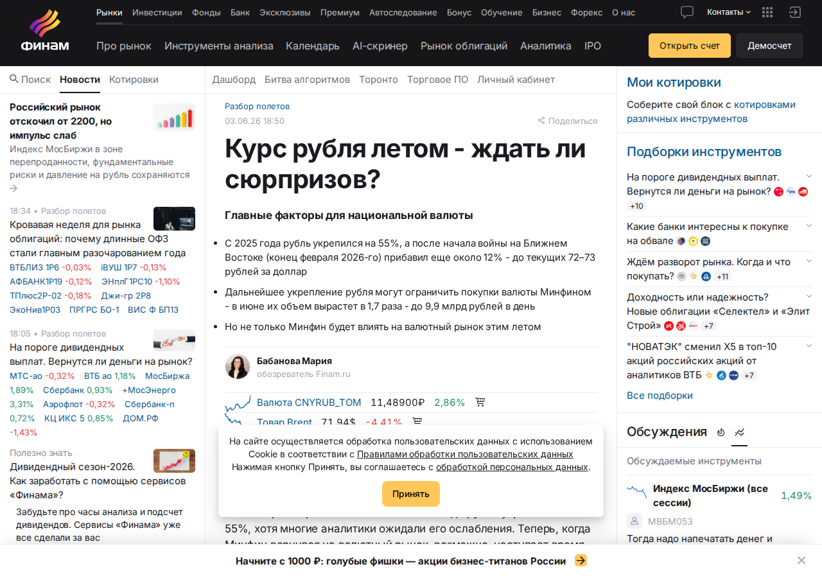Viewport: 822px width, 578px height.
Task: Accept cookies with the Принять button
Action: click(x=411, y=494)
